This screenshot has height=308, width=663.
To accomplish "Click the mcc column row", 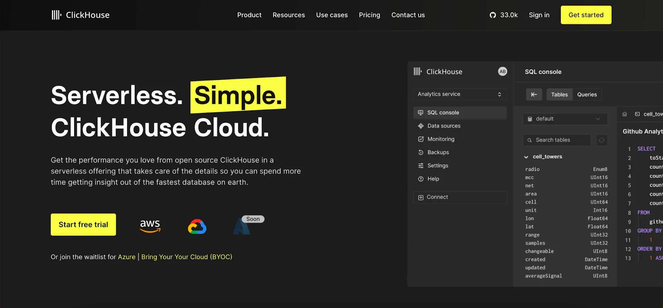I will (x=566, y=178).
